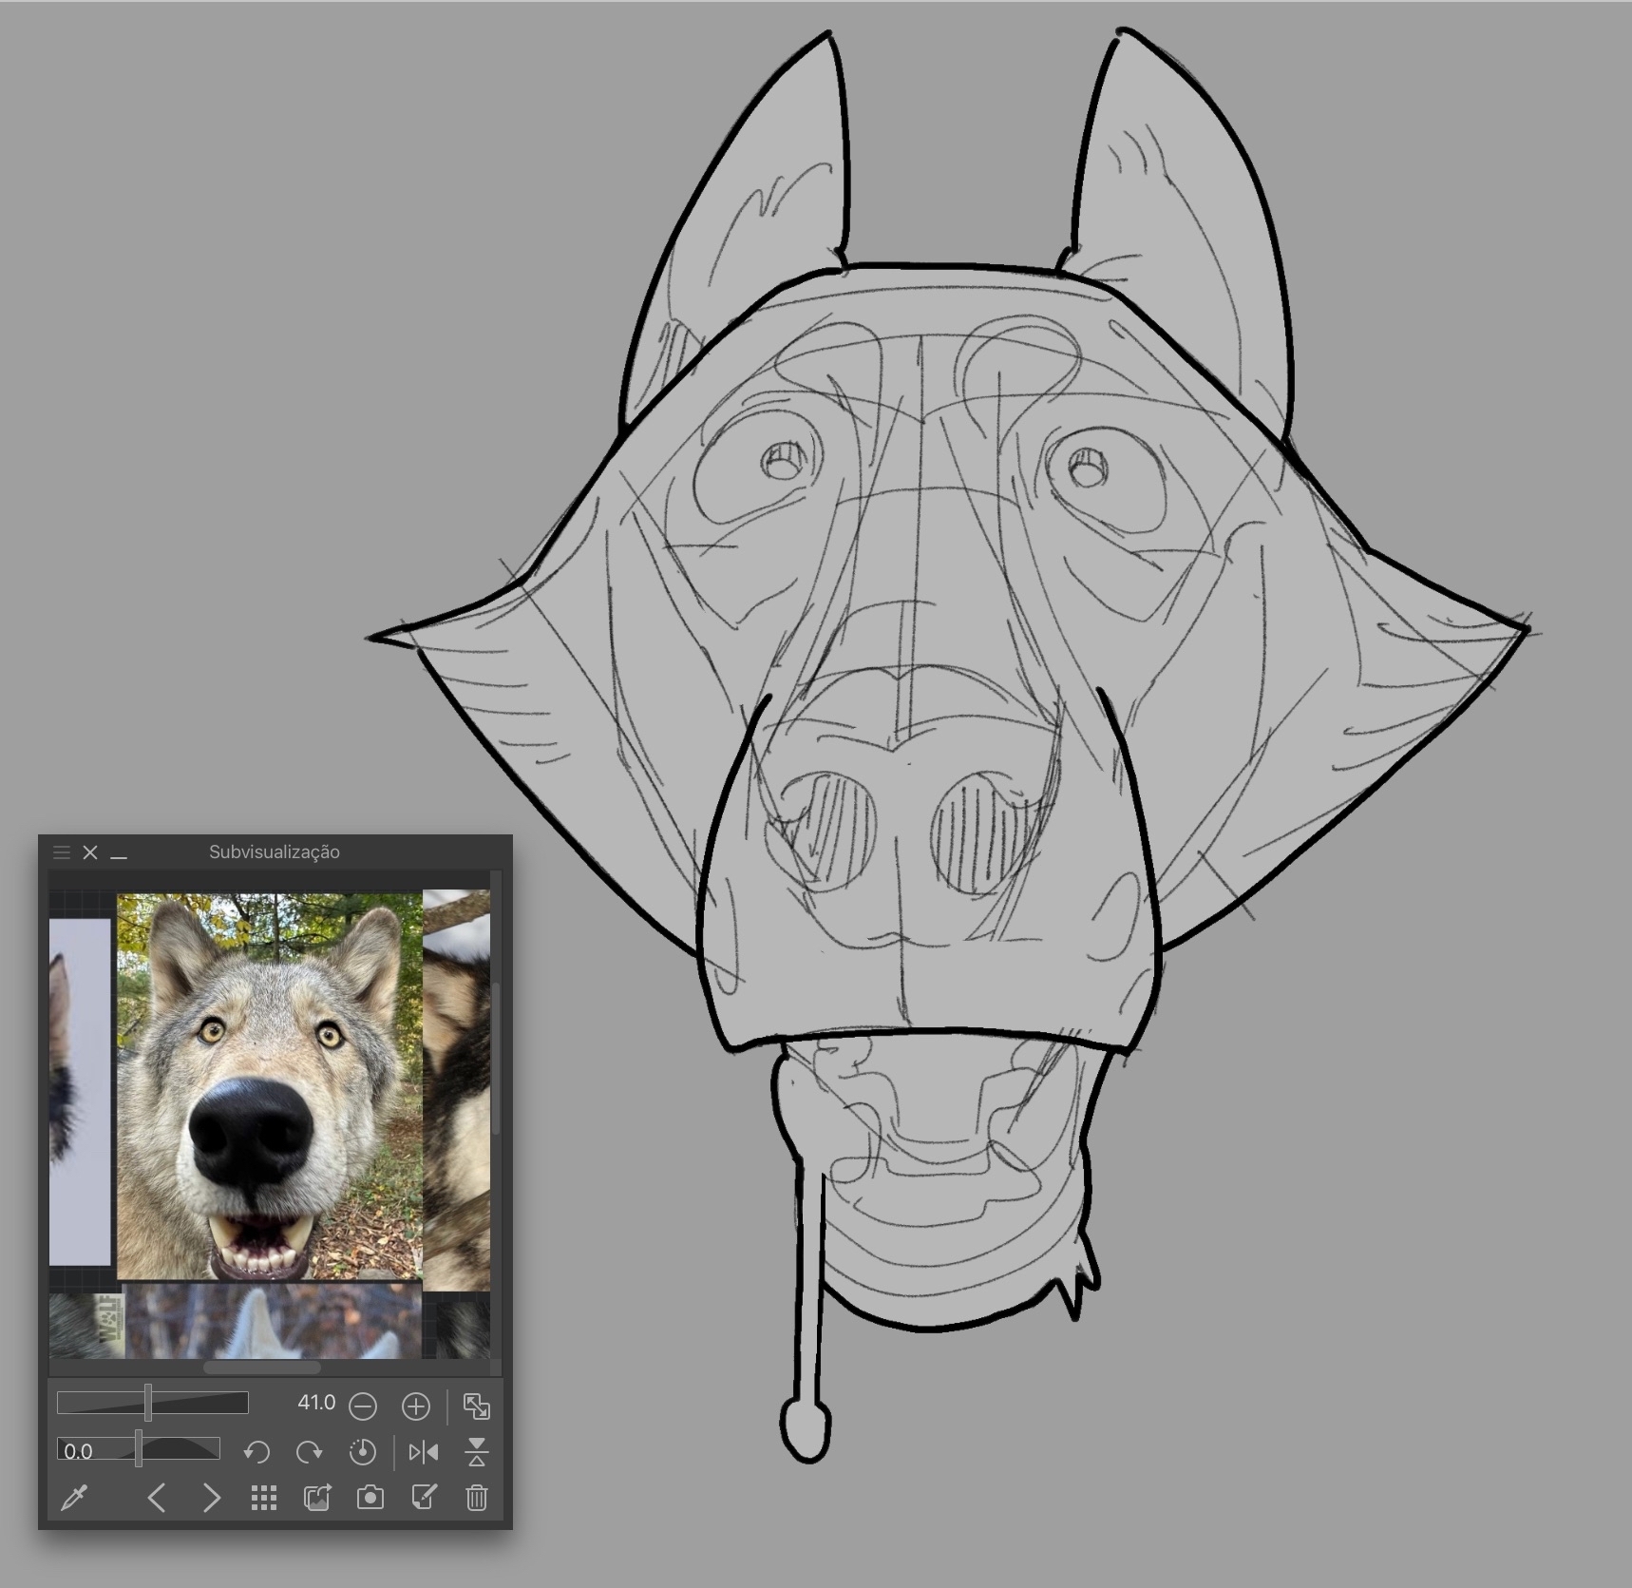Image resolution: width=1632 pixels, height=1588 pixels.
Task: Go to next reference image
Action: [211, 1499]
